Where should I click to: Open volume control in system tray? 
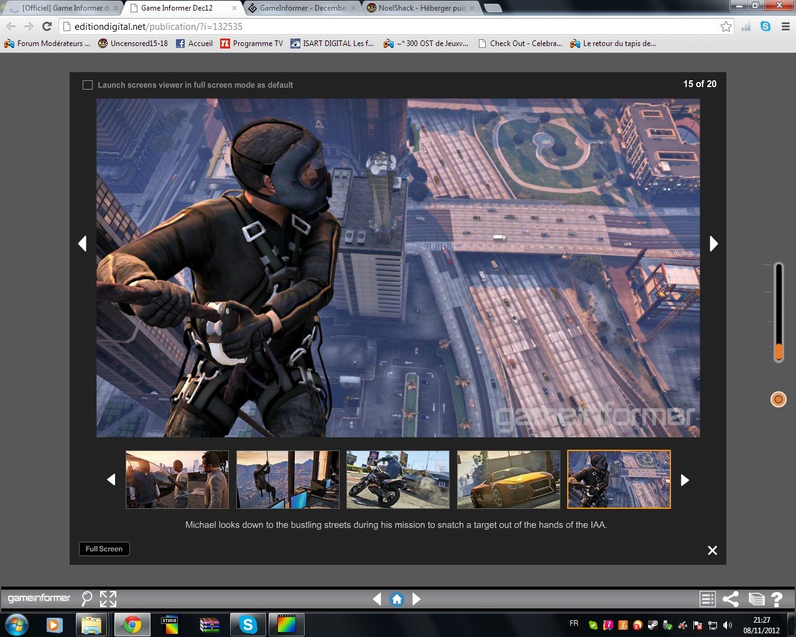pos(728,625)
